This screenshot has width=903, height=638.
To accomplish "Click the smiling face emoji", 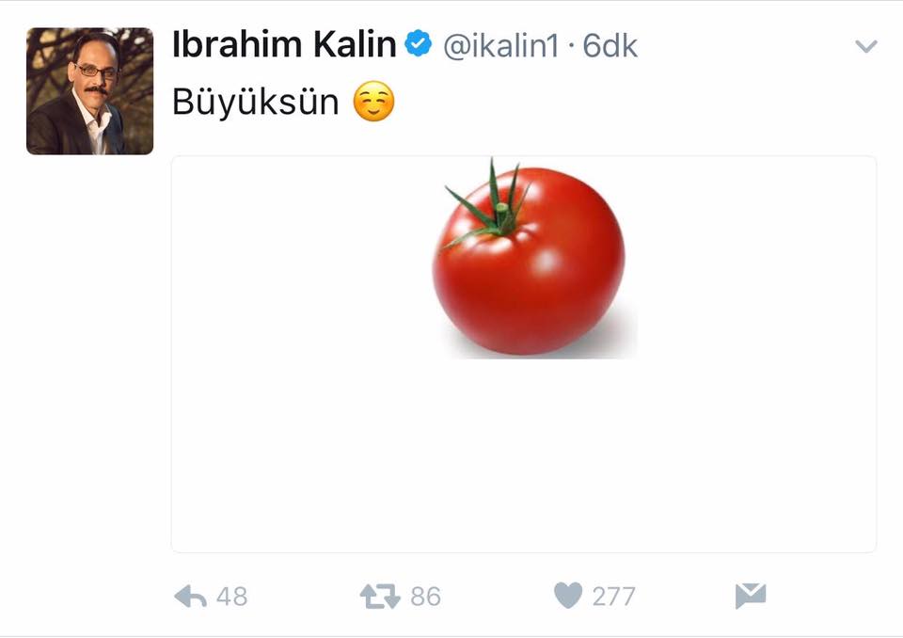I will pos(373,102).
